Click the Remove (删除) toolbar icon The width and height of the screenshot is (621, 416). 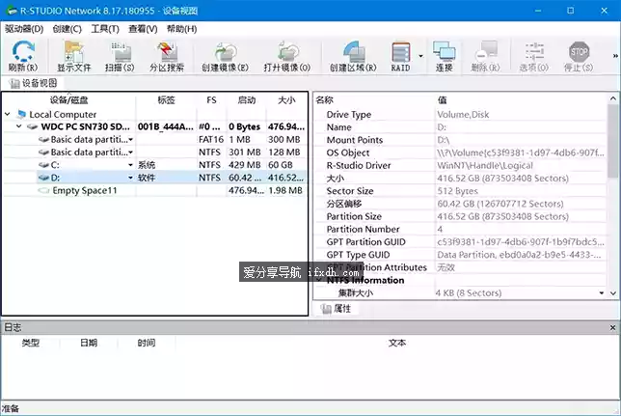486,56
